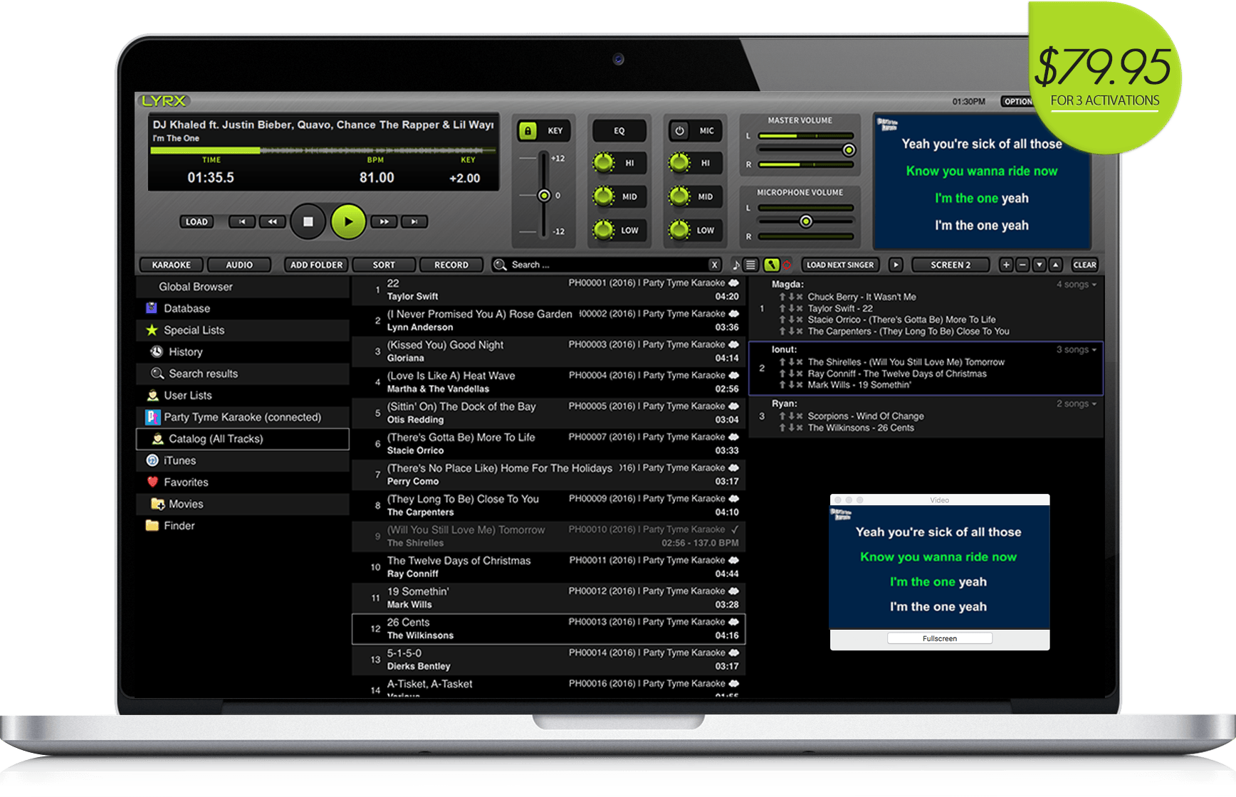The width and height of the screenshot is (1236, 797).
Task: Remove a singer with the minus button
Action: (x=1022, y=265)
